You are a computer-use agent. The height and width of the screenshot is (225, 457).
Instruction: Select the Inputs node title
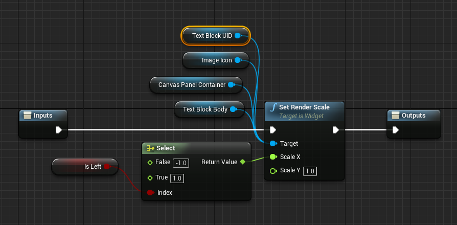pos(43,116)
